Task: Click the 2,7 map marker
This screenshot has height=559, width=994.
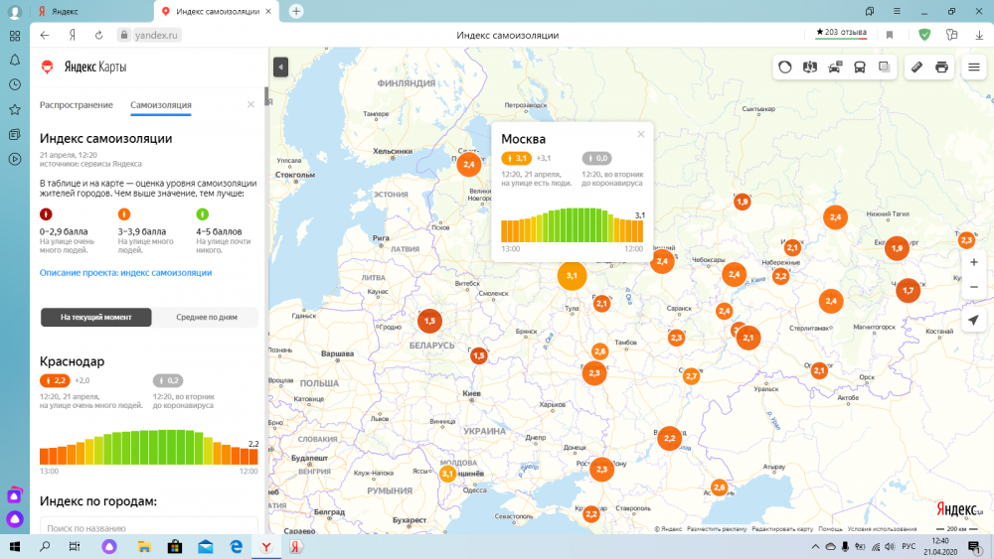Action: pyautogui.click(x=691, y=376)
